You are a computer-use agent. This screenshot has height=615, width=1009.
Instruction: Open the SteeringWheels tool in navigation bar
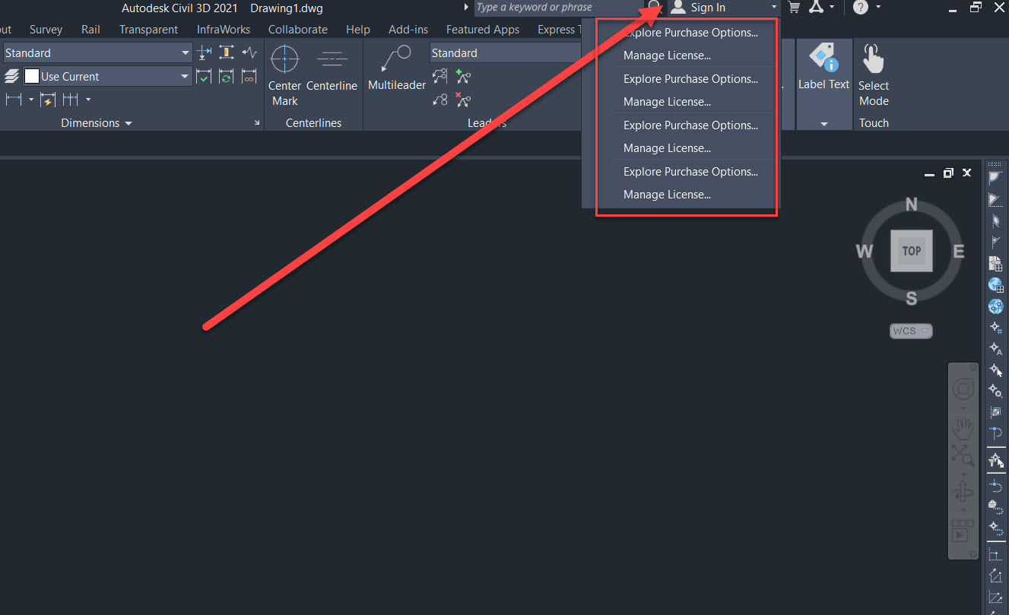pyautogui.click(x=963, y=390)
